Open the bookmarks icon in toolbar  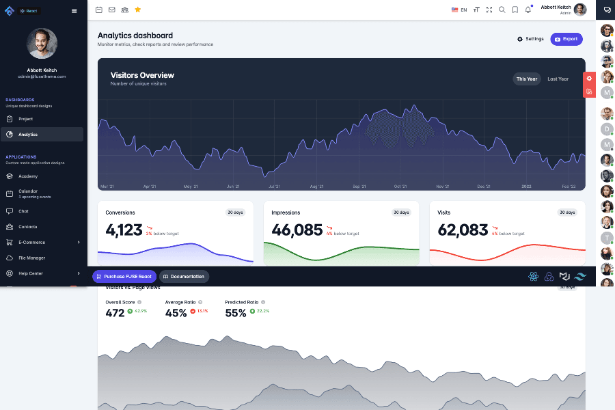[515, 10]
